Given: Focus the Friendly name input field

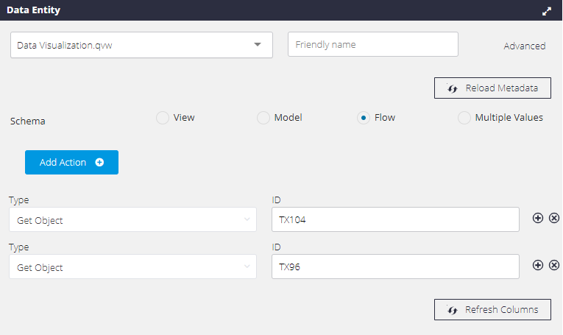Looking at the screenshot, I should click(372, 44).
